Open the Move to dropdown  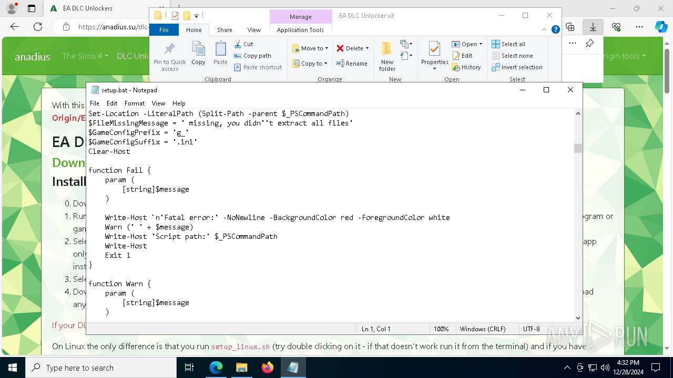pyautogui.click(x=310, y=48)
